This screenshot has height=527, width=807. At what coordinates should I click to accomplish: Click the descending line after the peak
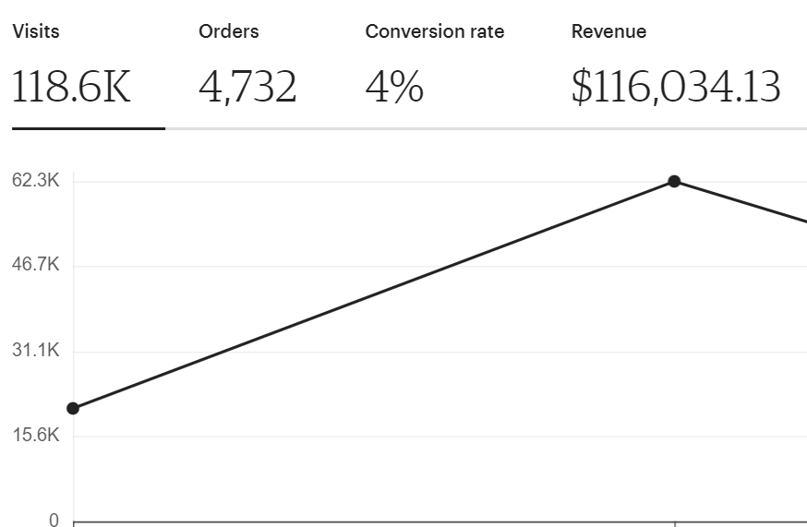(x=741, y=202)
